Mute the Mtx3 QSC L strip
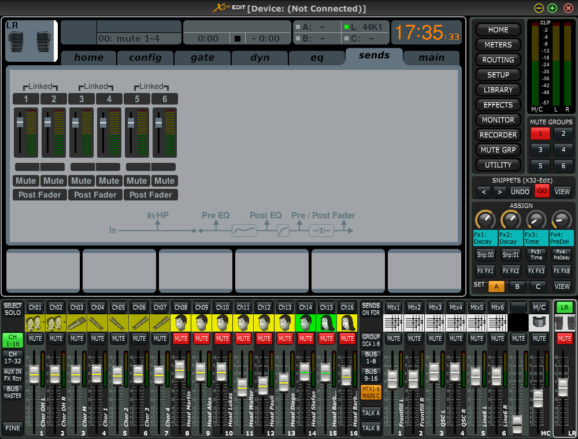578x439 pixels. coord(435,338)
